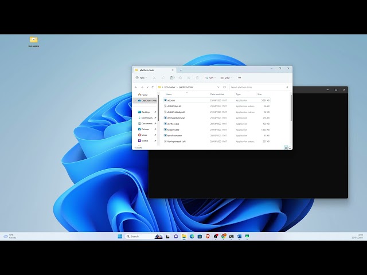This screenshot has width=367, height=275.
Task: Go up one folder level arrow
Action: coord(153,87)
